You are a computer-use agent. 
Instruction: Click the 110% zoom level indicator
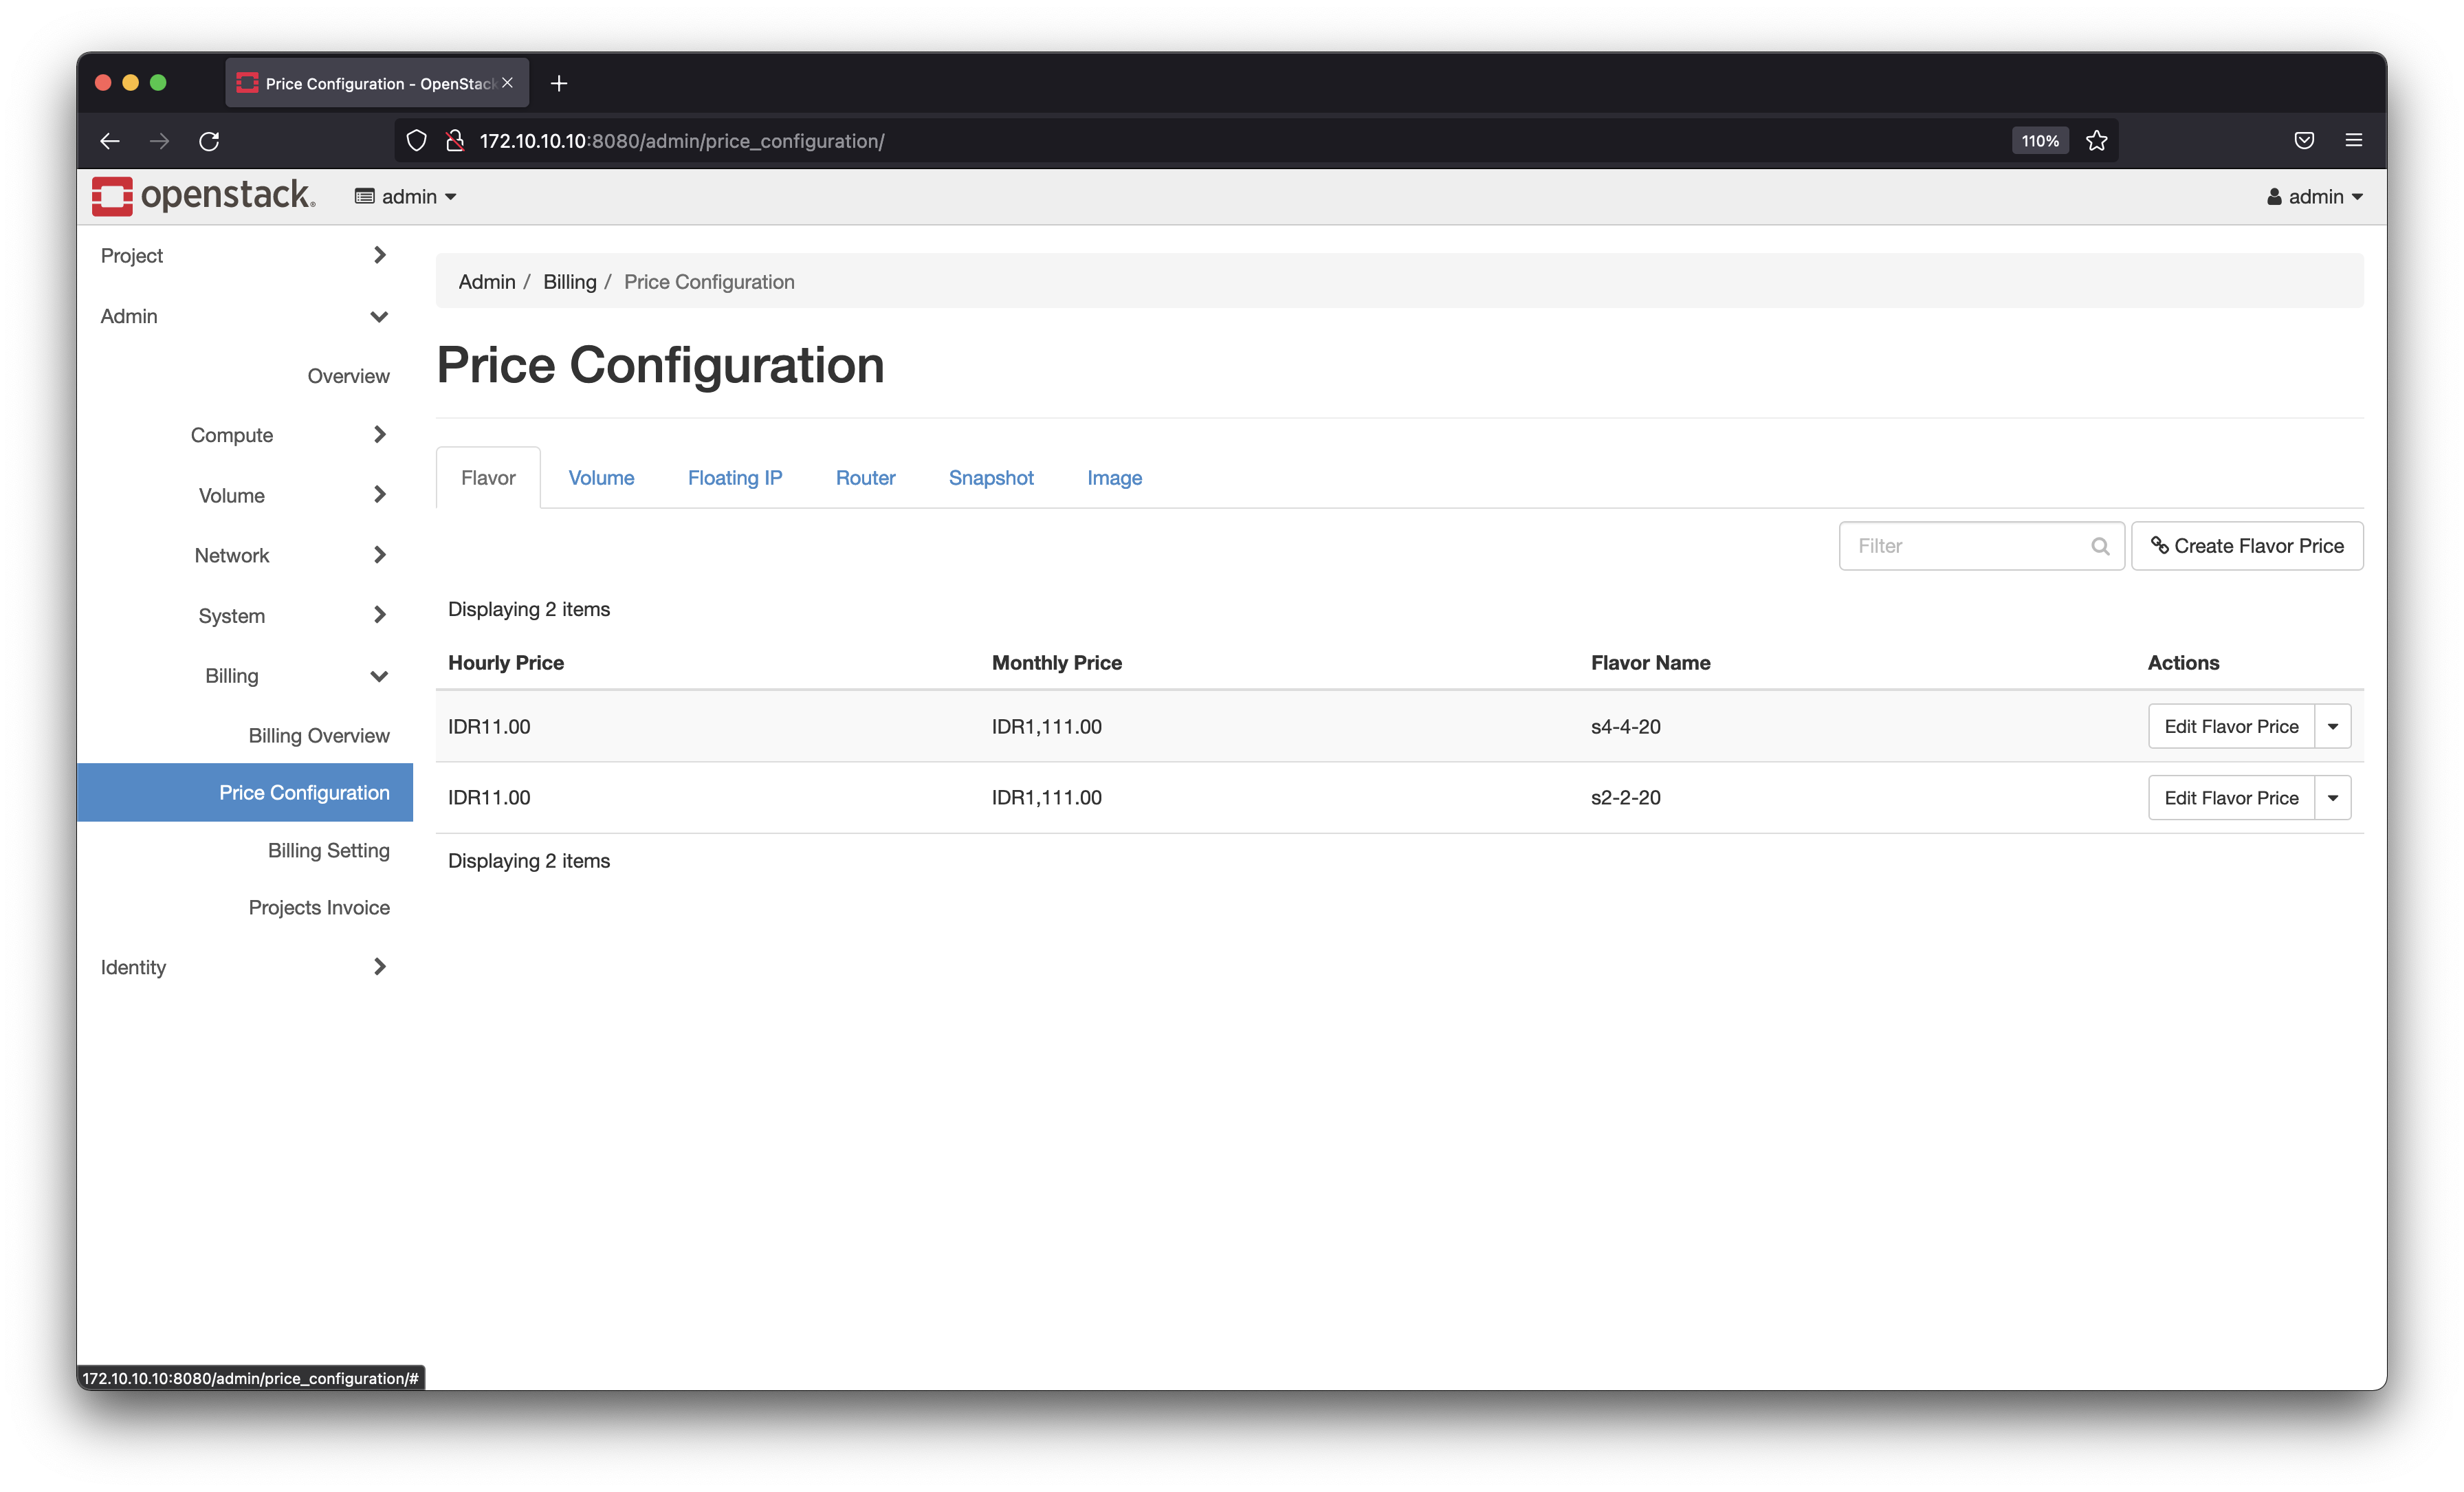tap(2040, 141)
